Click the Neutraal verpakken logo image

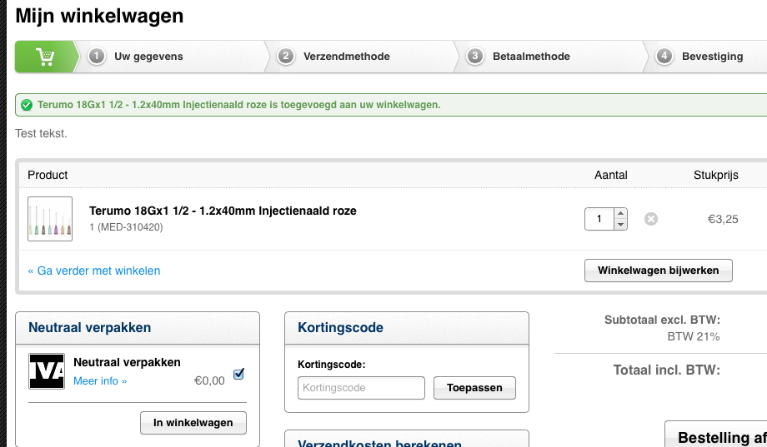pyautogui.click(x=47, y=371)
